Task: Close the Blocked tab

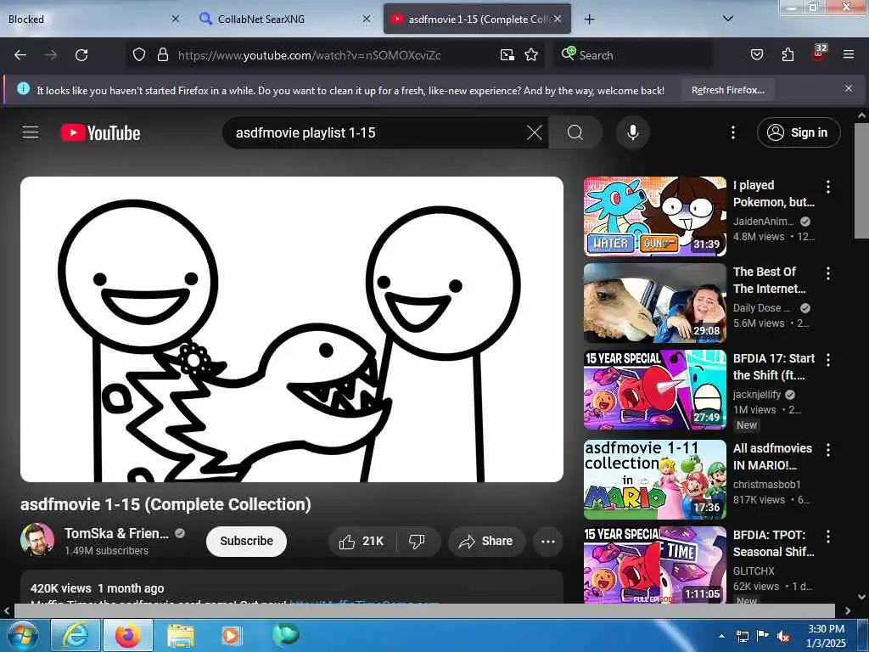Action: pyautogui.click(x=175, y=19)
